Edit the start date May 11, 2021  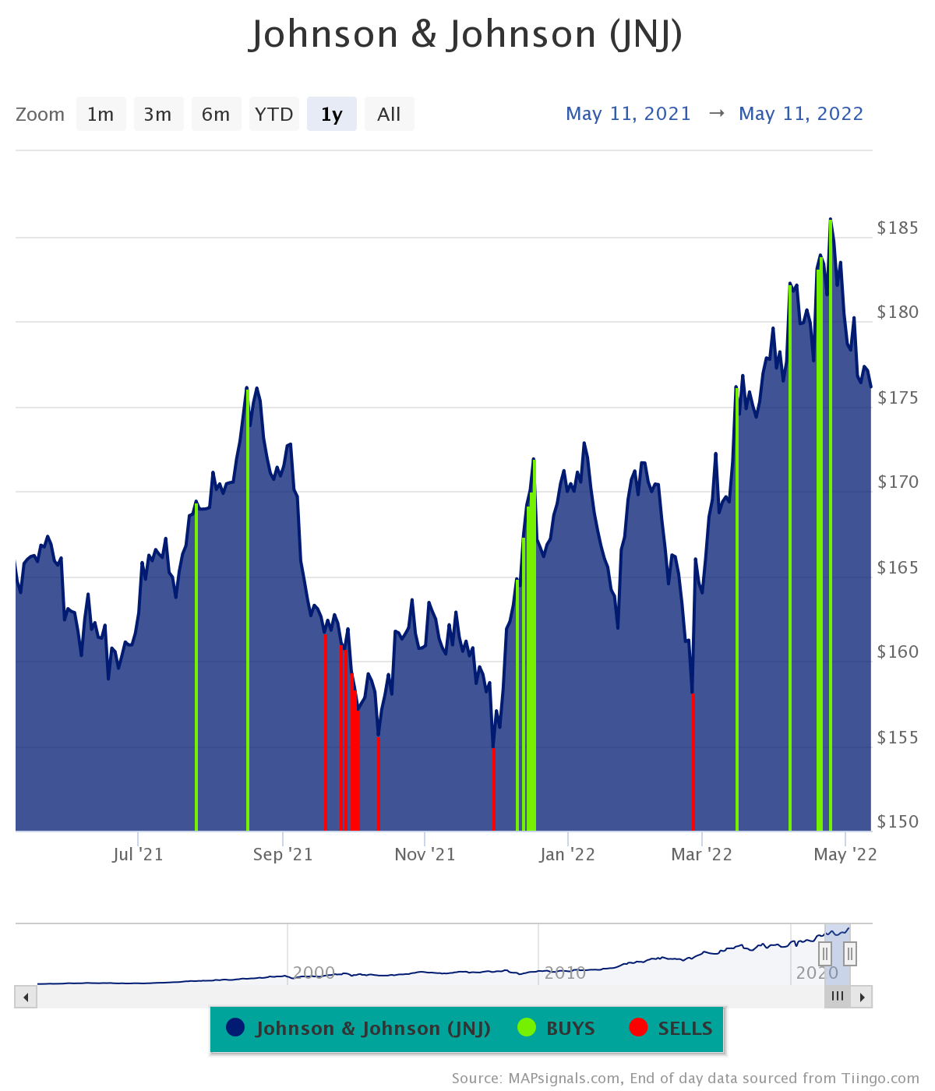[629, 114]
